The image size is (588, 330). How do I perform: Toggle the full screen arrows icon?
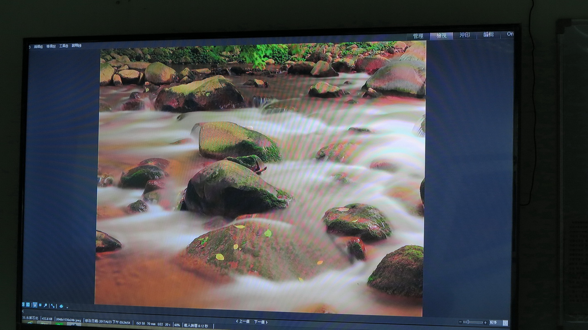point(53,306)
